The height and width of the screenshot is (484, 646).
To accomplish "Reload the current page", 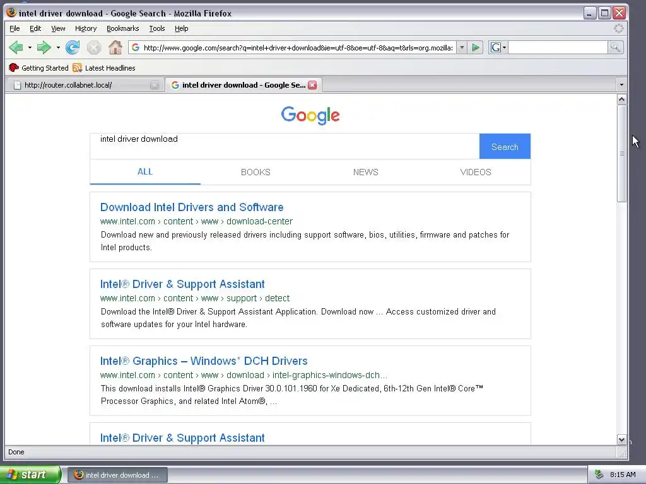I will pyautogui.click(x=73, y=48).
